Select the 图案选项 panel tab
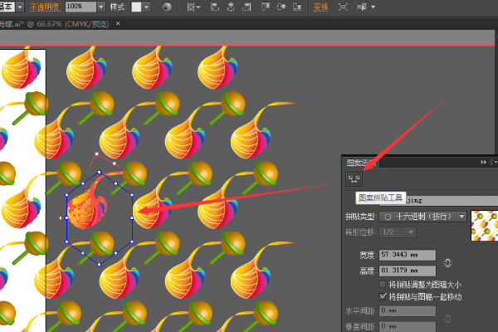 361,163
